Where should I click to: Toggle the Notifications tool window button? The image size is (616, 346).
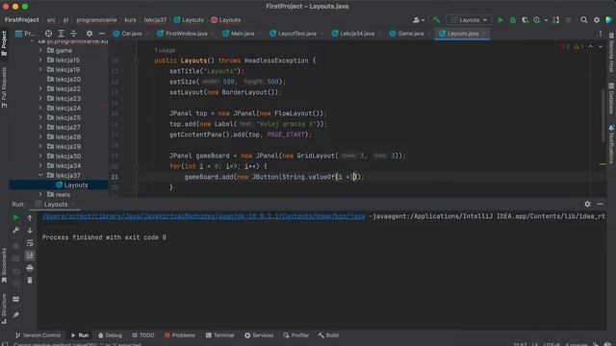(611, 144)
